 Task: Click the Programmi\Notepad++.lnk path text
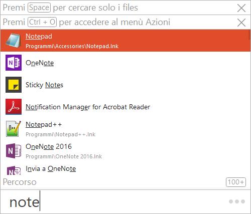point(60,134)
